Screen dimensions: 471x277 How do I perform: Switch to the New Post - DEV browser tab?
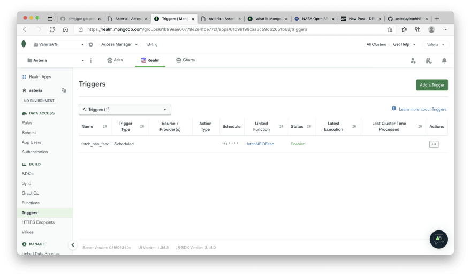pos(361,19)
